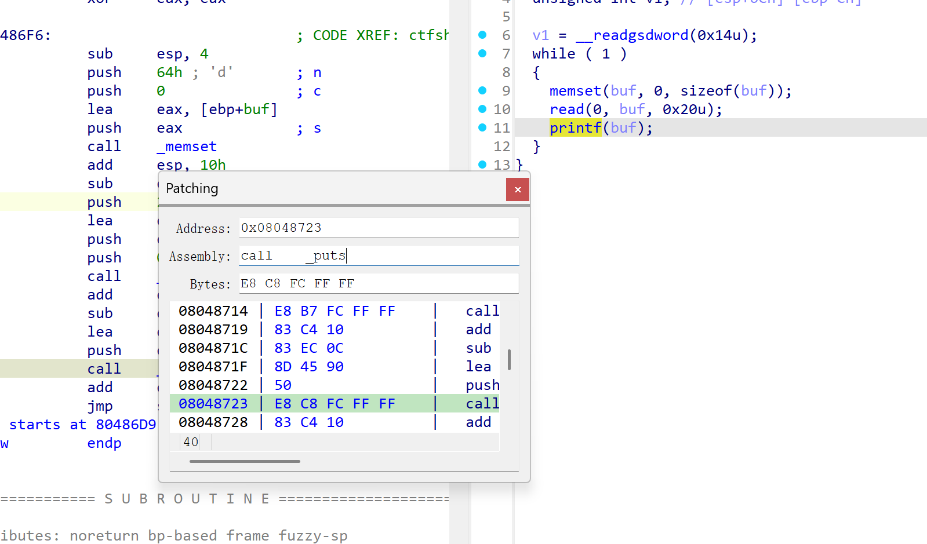Click the Assembly input field
927x544 pixels.
tap(379, 255)
